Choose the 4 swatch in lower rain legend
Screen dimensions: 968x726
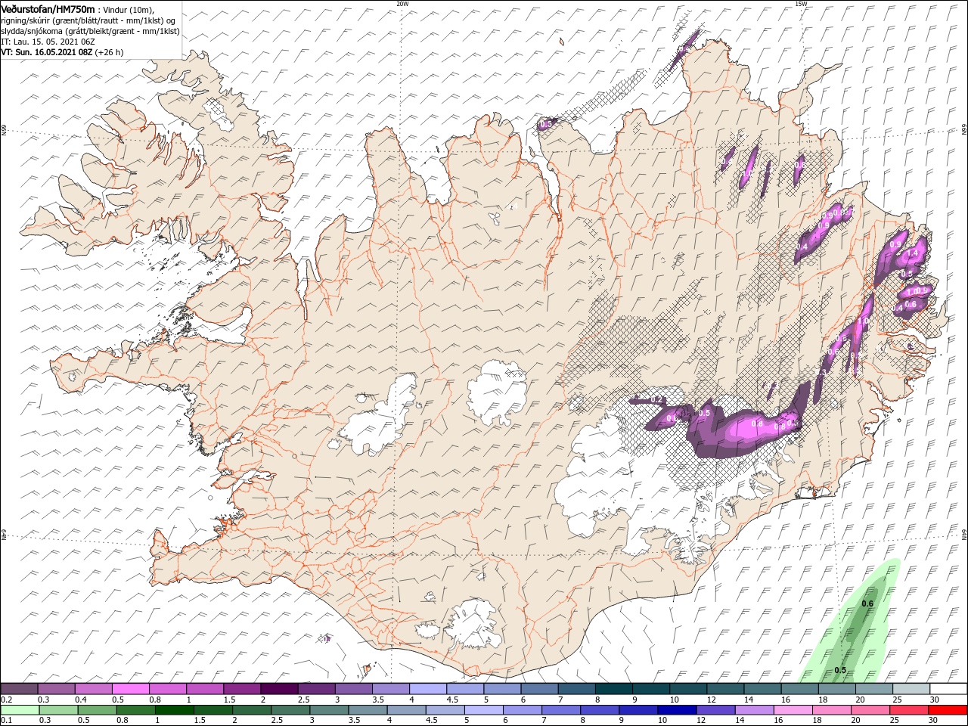point(406,710)
